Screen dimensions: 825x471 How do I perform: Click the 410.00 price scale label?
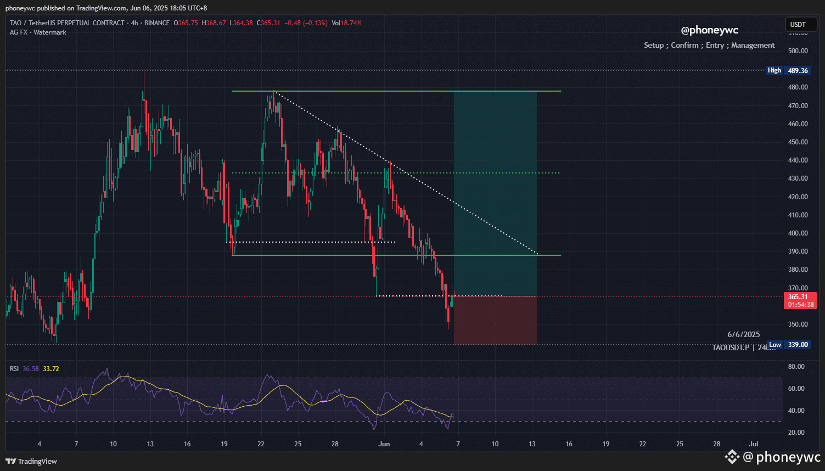point(798,215)
